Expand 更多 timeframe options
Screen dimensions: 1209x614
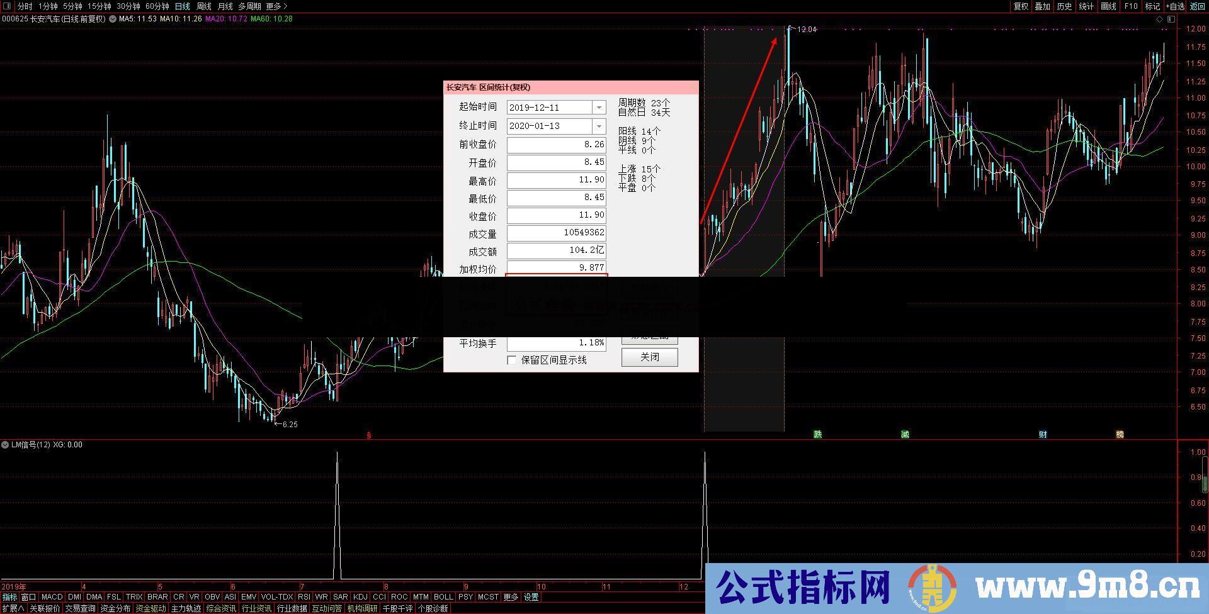pos(276,6)
